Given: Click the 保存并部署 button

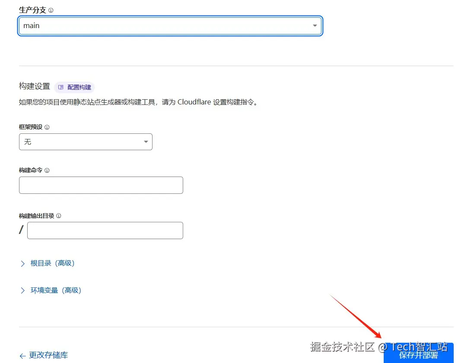Looking at the screenshot, I should point(418,355).
